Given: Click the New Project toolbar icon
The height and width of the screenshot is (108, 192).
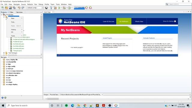Looking at the screenshot, I should point(7,8).
